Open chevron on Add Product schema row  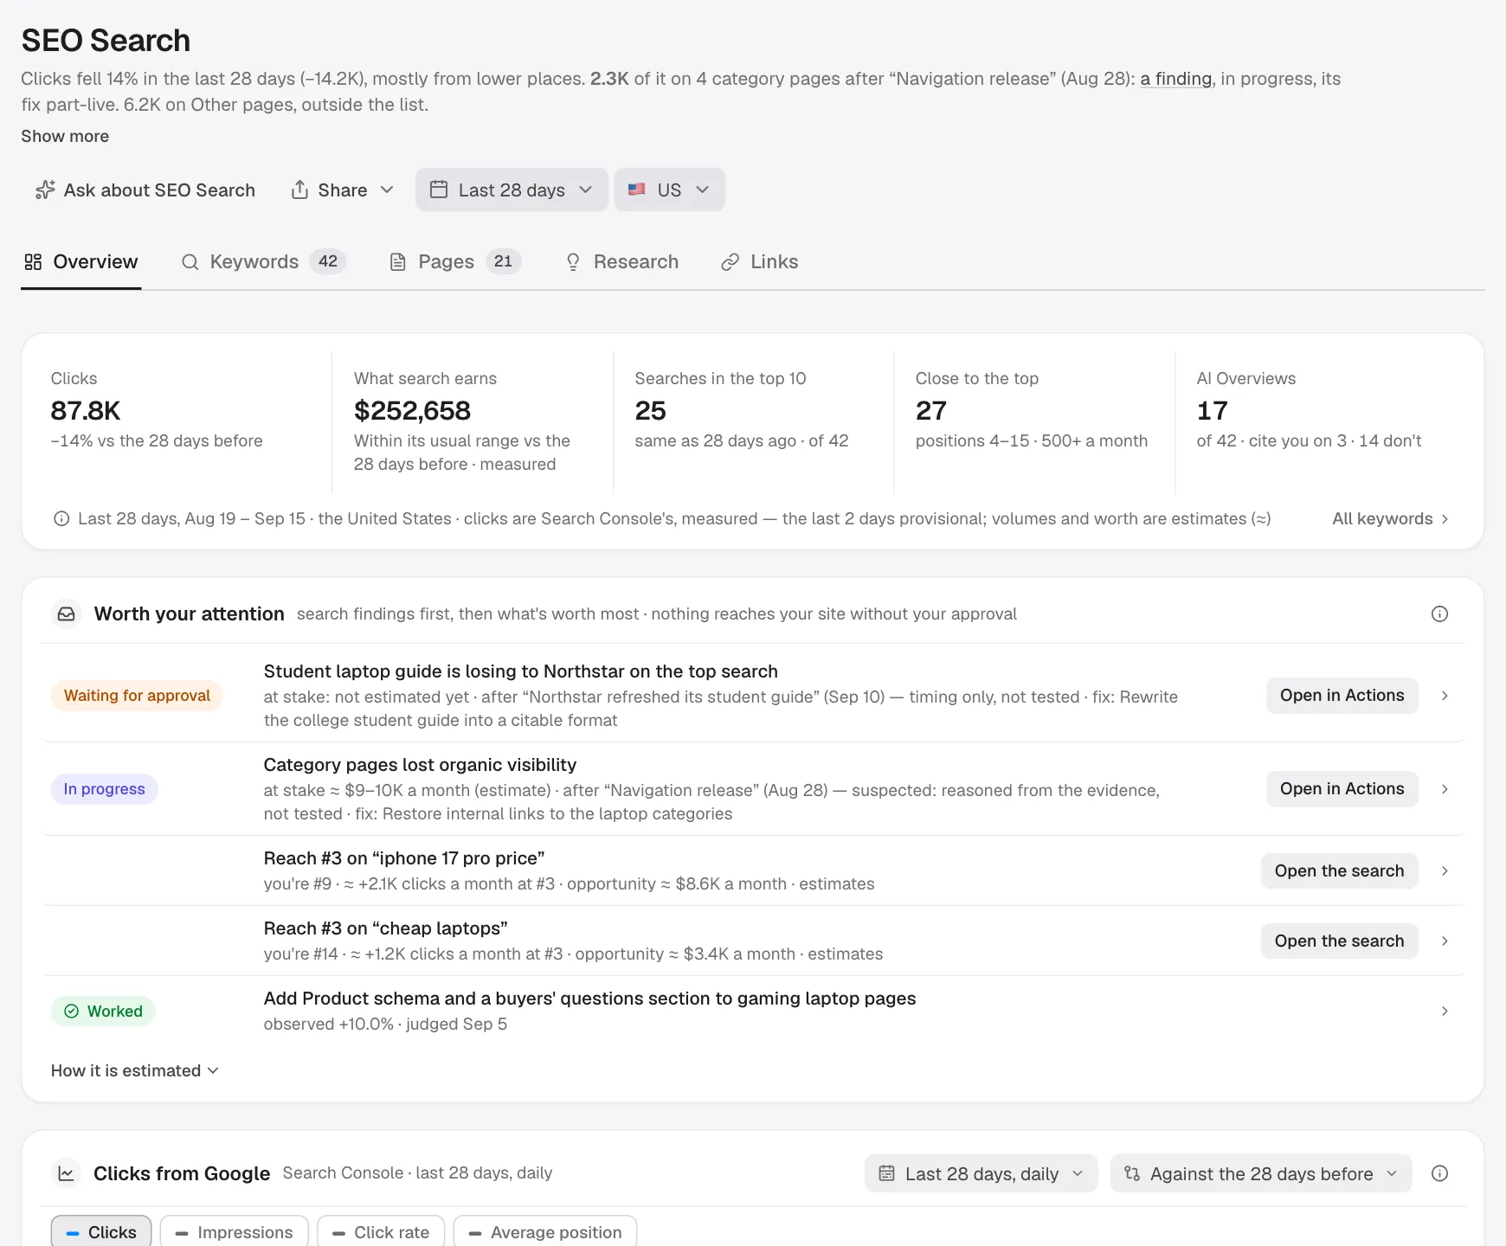(1445, 1012)
